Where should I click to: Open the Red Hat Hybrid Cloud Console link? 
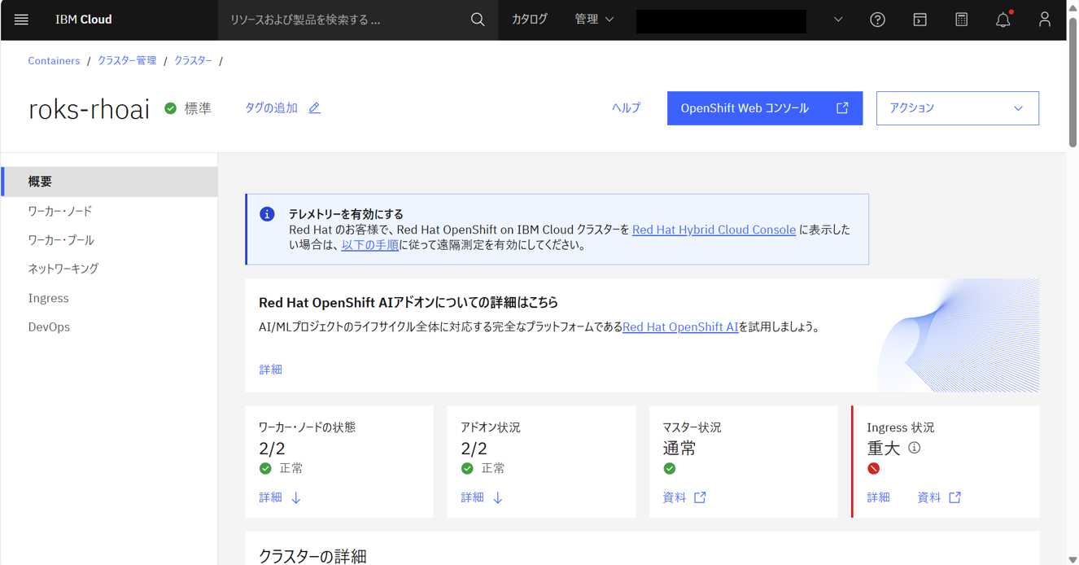pyautogui.click(x=714, y=230)
